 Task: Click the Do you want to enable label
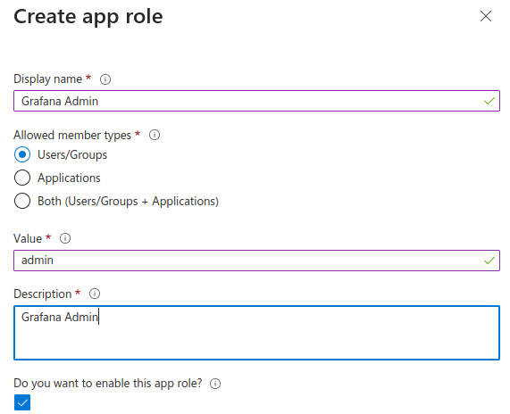(x=108, y=384)
